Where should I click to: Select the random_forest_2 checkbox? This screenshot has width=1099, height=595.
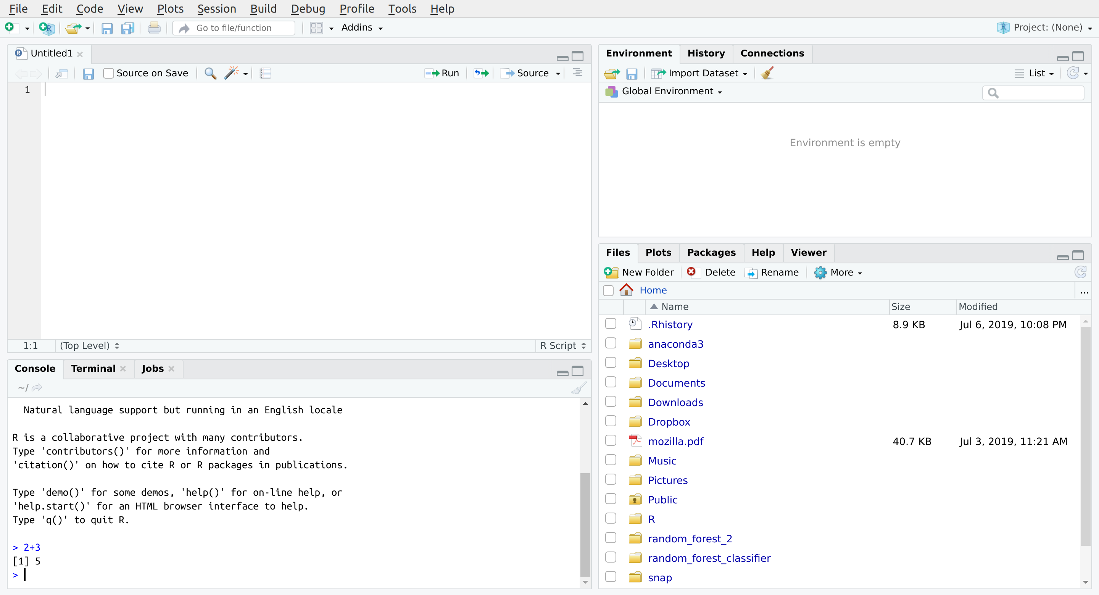click(611, 538)
